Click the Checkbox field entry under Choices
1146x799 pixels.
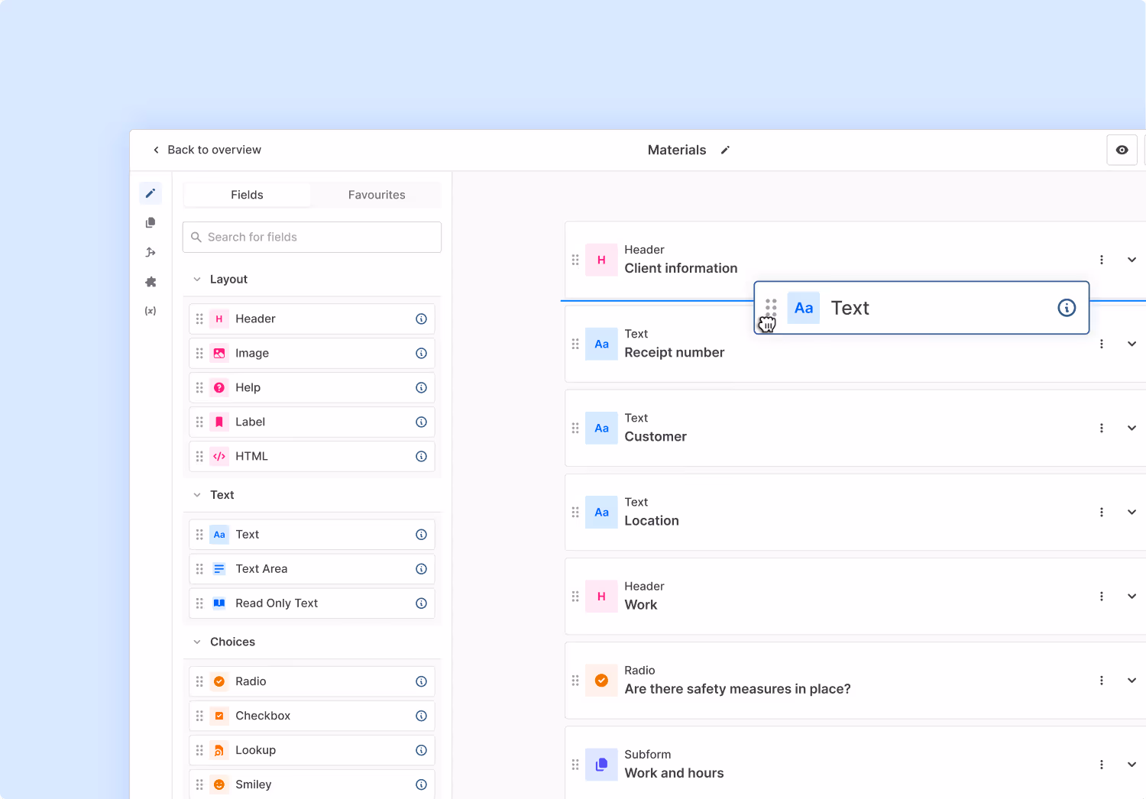click(x=263, y=716)
